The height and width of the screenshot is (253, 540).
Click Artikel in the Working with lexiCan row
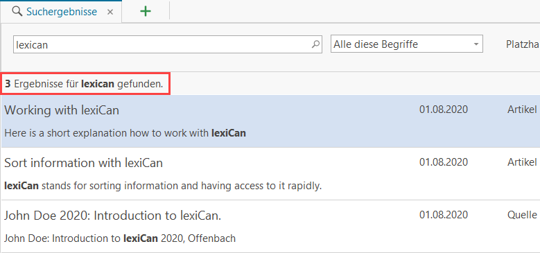(522, 110)
